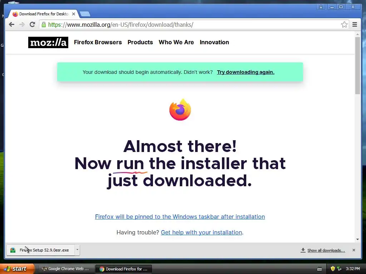
Task: Open Innovation menu
Action: (214, 42)
